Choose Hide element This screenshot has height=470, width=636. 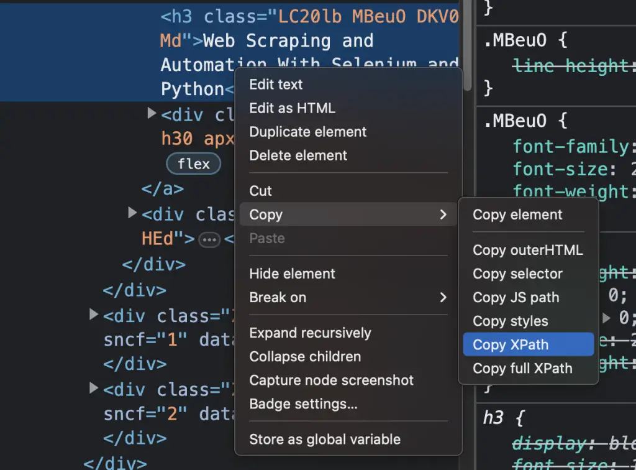(x=292, y=274)
